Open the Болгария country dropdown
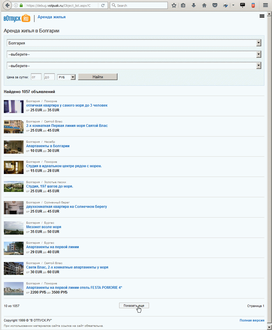 (134, 43)
